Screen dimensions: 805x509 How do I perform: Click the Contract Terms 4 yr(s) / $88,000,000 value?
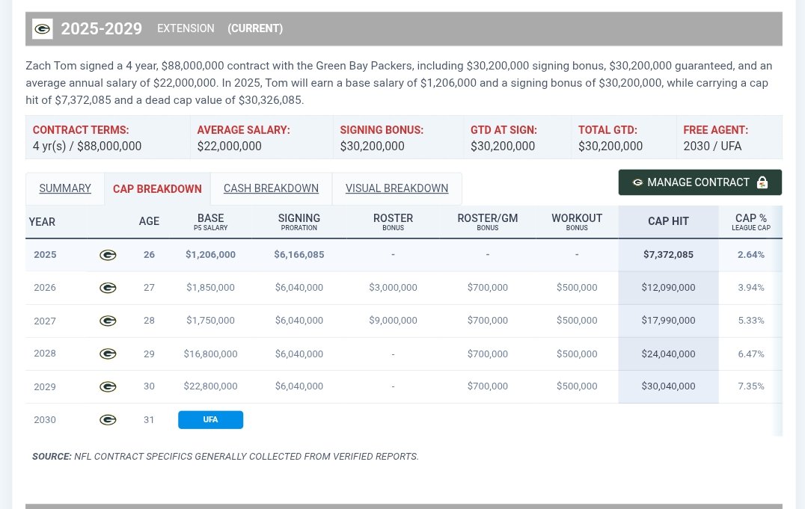(x=88, y=146)
